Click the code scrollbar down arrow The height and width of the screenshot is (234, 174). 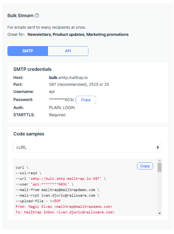[159, 213]
